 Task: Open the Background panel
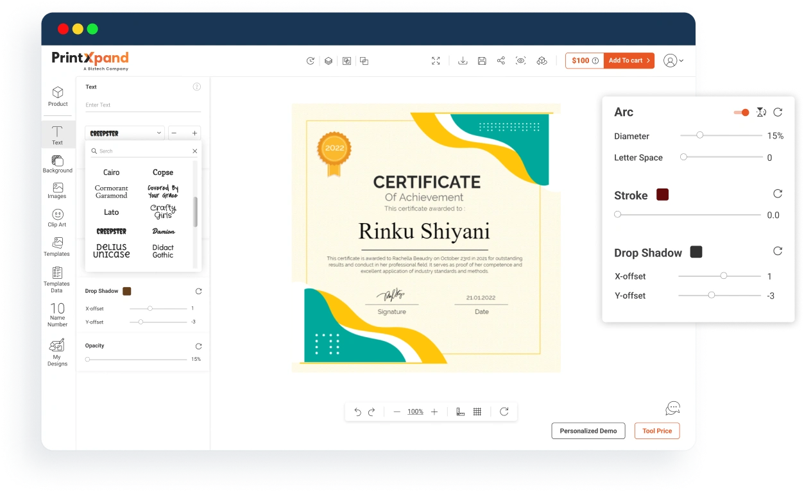58,164
